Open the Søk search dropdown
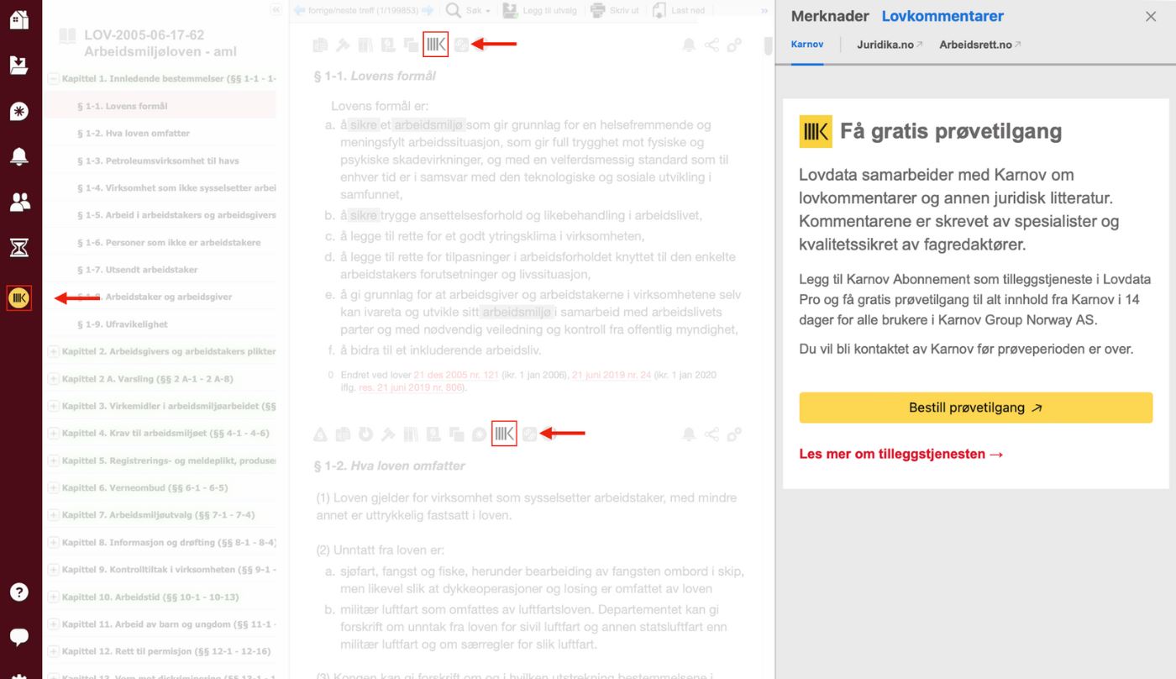Image resolution: width=1176 pixels, height=679 pixels. (x=468, y=10)
